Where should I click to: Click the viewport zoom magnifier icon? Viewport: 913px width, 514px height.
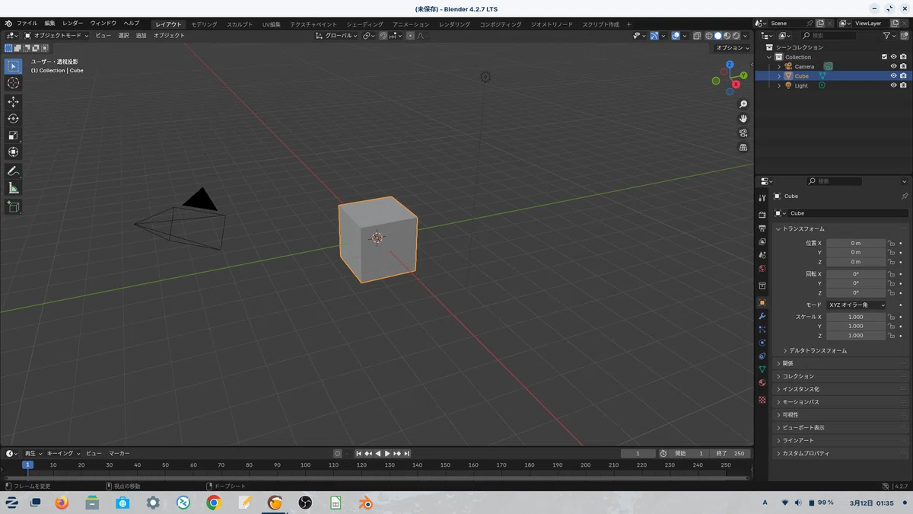pos(743,104)
